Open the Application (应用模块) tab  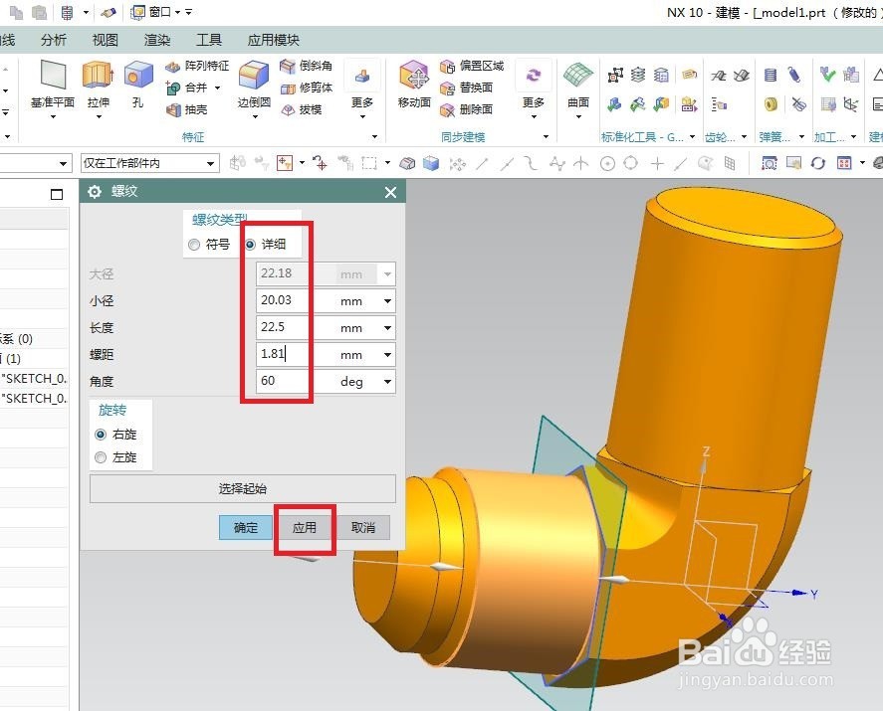coord(274,40)
